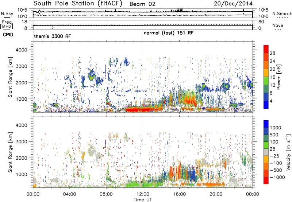The height and width of the screenshot is (202, 292).
Task: Click the '28' tick on the Power colorbar
Action: [272, 53]
